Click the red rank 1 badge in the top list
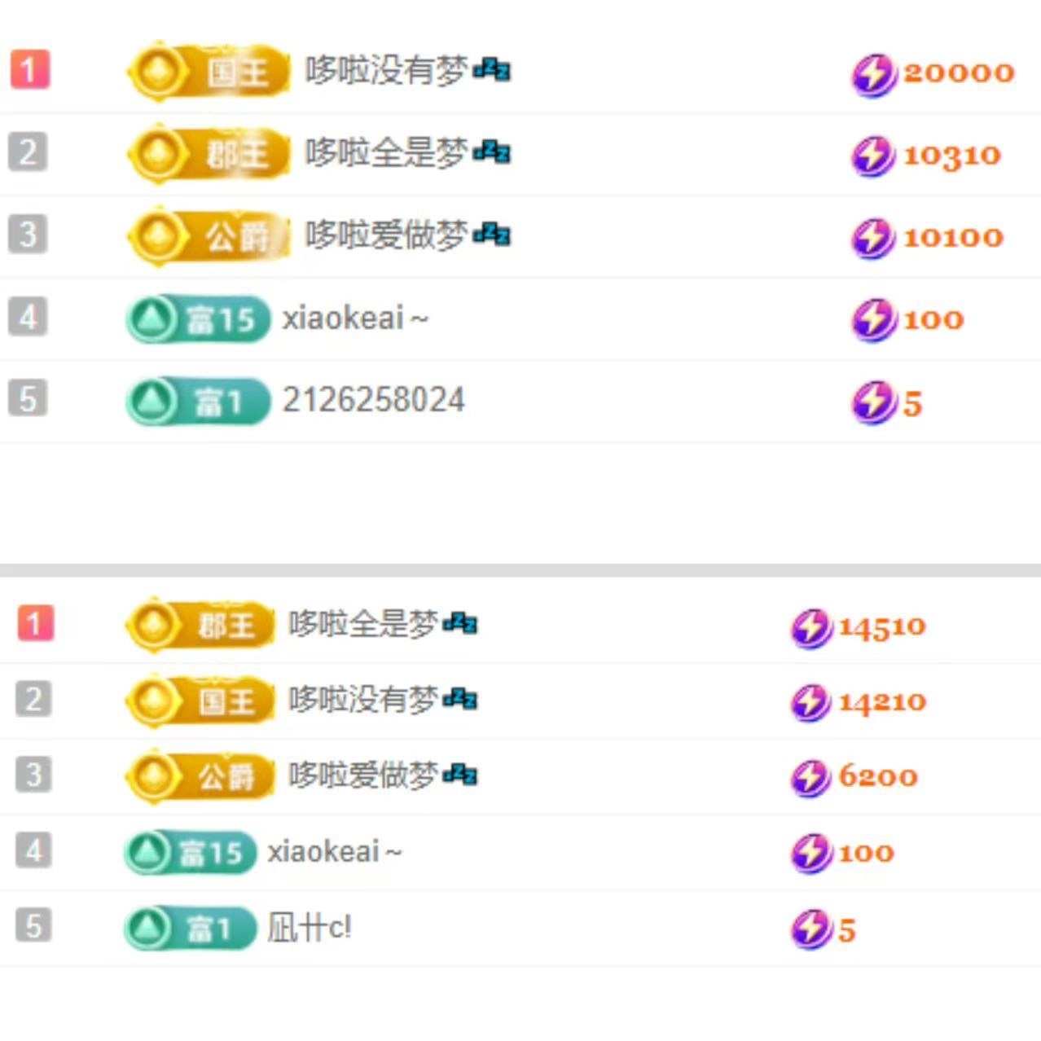This screenshot has width=1041, height=1041. [x=30, y=69]
